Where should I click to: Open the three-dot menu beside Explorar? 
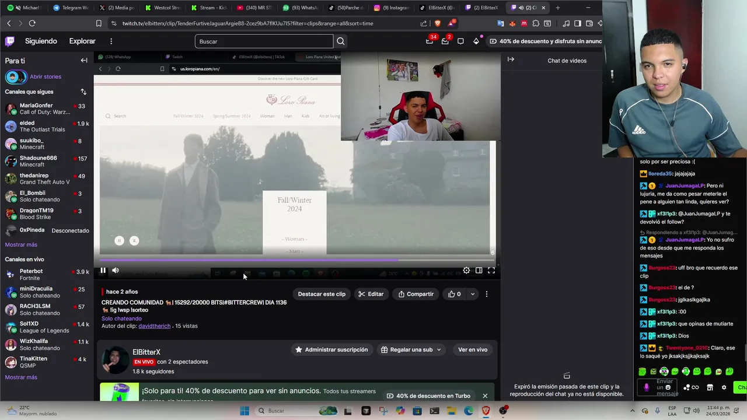pos(111,41)
